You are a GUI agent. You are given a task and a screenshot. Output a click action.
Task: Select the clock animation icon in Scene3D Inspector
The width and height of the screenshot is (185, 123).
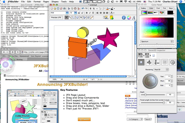pos(173,62)
